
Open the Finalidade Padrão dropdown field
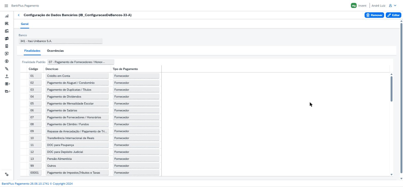[x=81, y=62]
